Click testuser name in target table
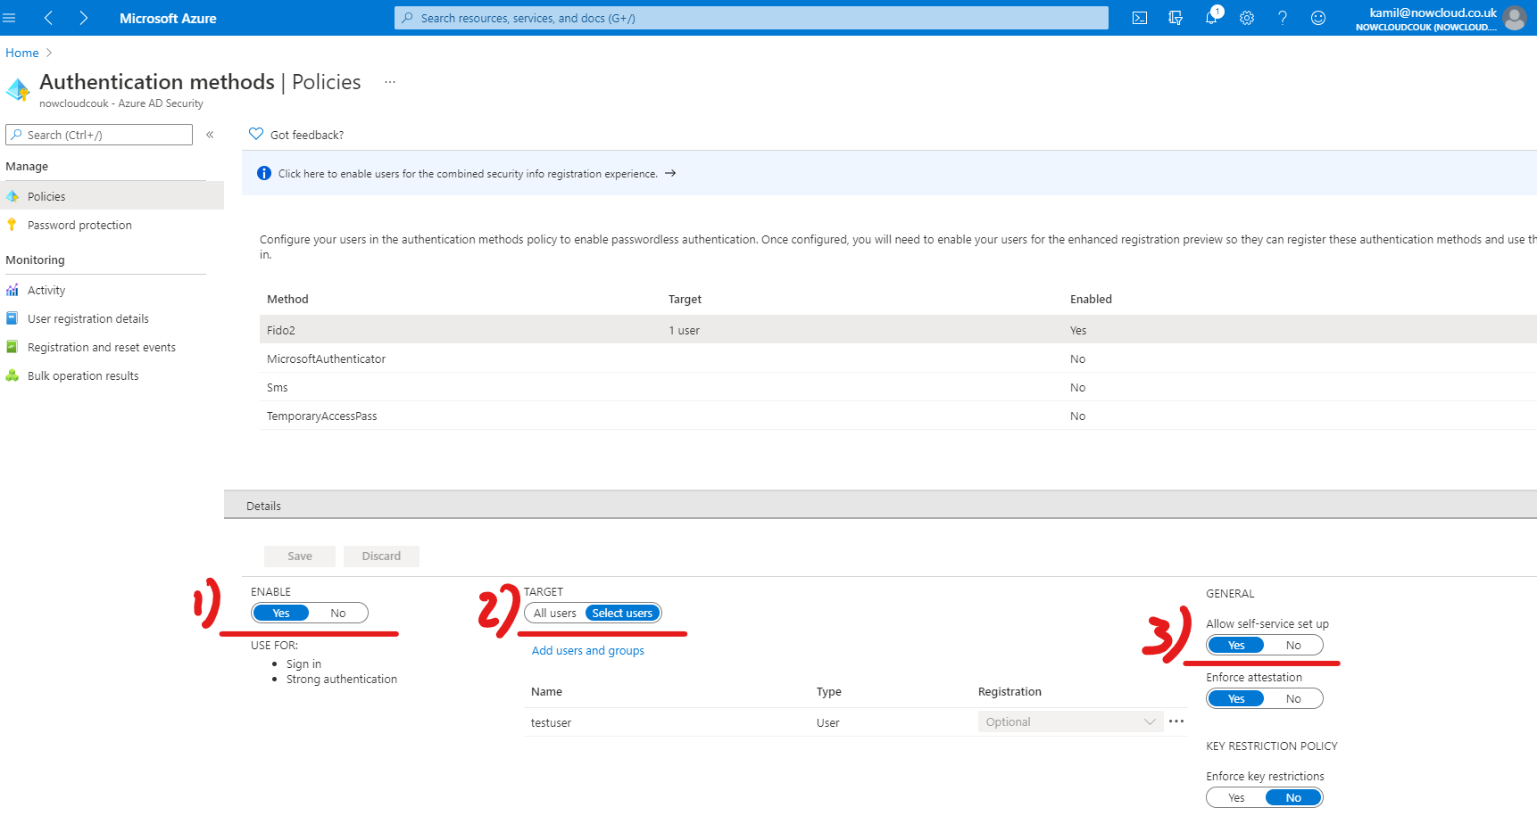The height and width of the screenshot is (816, 1537). tap(551, 722)
